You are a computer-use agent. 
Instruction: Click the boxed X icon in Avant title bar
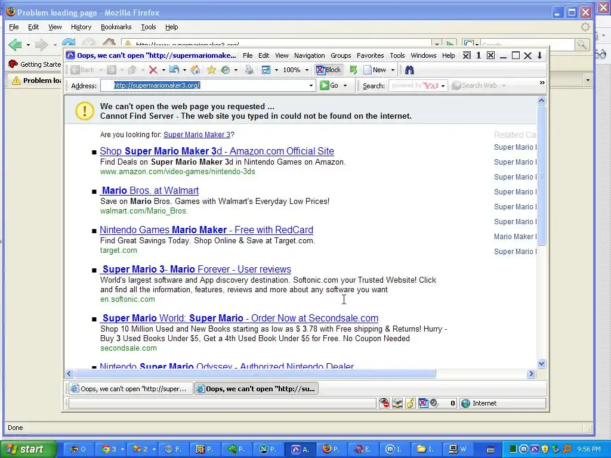490,55
